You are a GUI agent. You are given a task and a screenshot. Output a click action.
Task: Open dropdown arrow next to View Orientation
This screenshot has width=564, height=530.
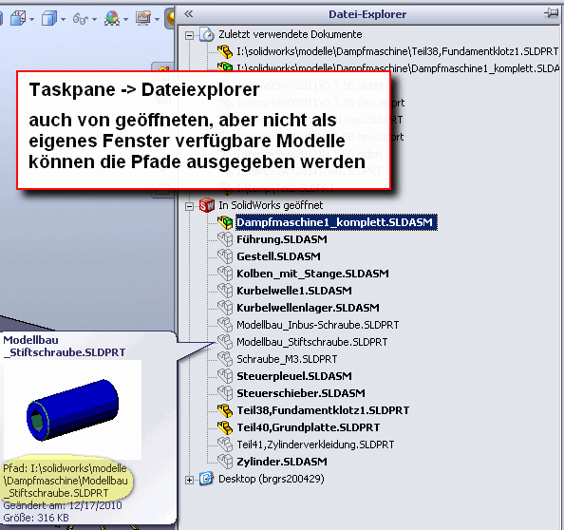pos(31,19)
